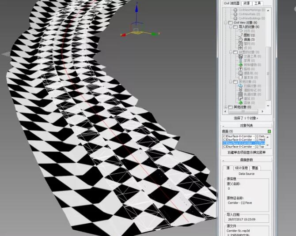Click the Data Source heading

(x=247, y=174)
